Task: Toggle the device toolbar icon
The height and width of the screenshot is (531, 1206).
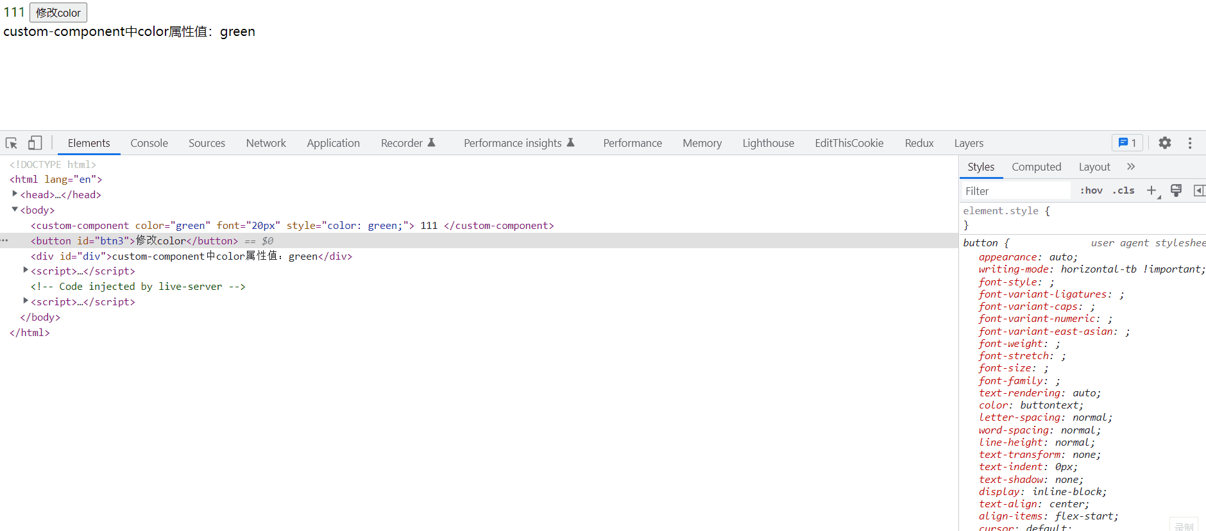Action: pyautogui.click(x=35, y=143)
